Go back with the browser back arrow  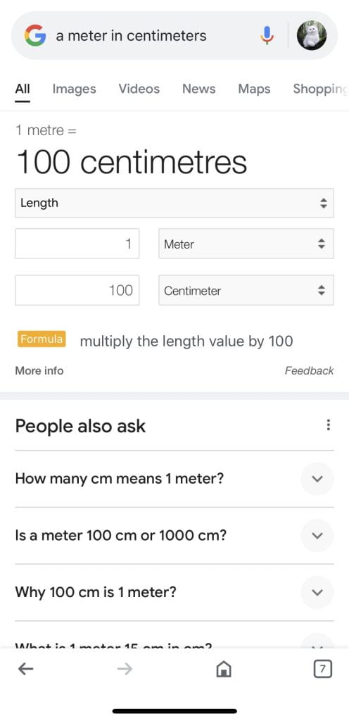[x=26, y=669]
